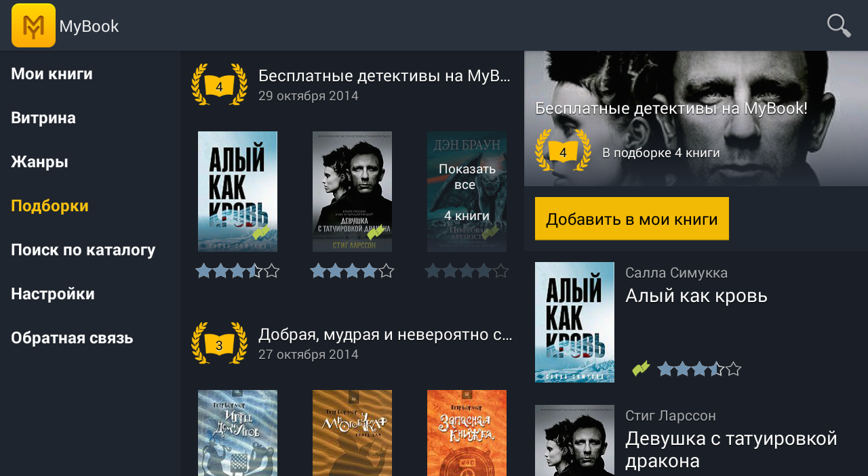Tap the MyBook app logo

pos(33,26)
